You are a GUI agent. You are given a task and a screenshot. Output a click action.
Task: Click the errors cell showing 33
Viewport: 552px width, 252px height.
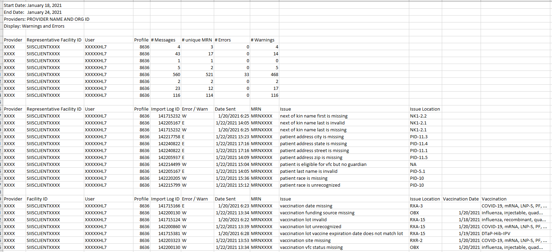232,75
